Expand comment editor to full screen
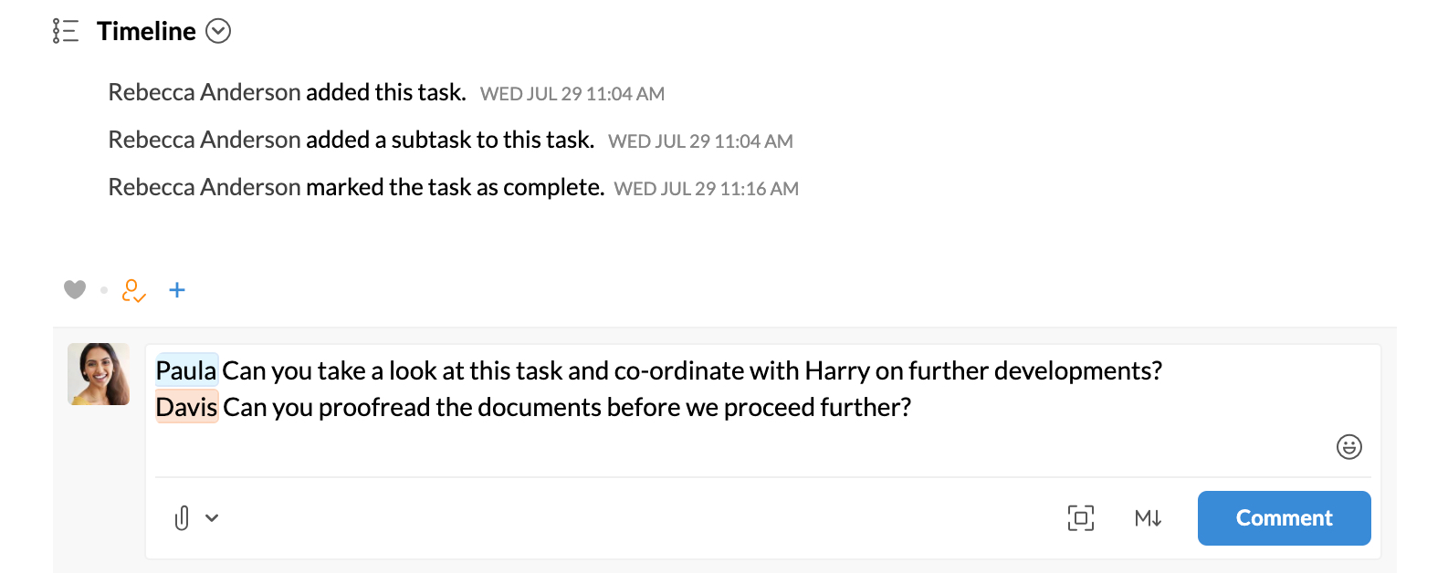1448x573 pixels. point(1081,518)
